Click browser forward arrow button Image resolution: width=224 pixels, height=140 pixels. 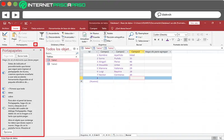pos(16,15)
